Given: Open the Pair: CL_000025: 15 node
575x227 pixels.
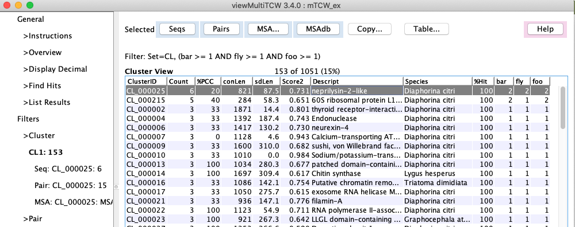Looking at the screenshot, I should [x=70, y=186].
